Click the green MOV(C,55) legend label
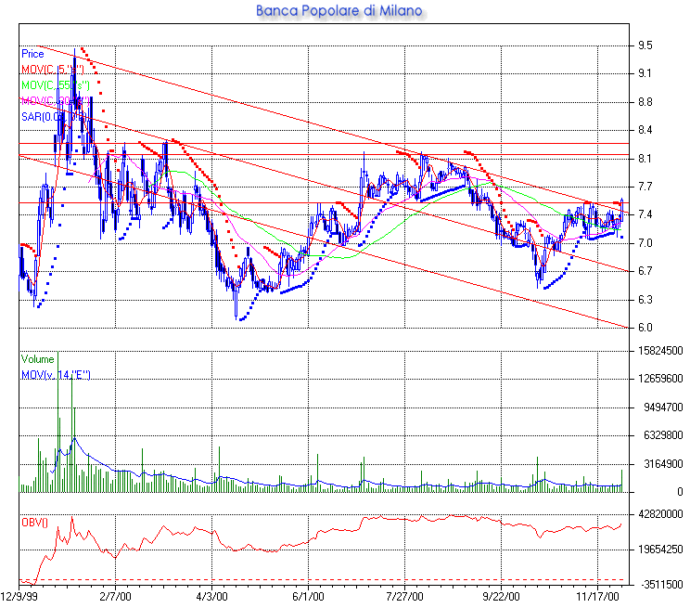The width and height of the screenshot is (690, 608). coord(56,85)
